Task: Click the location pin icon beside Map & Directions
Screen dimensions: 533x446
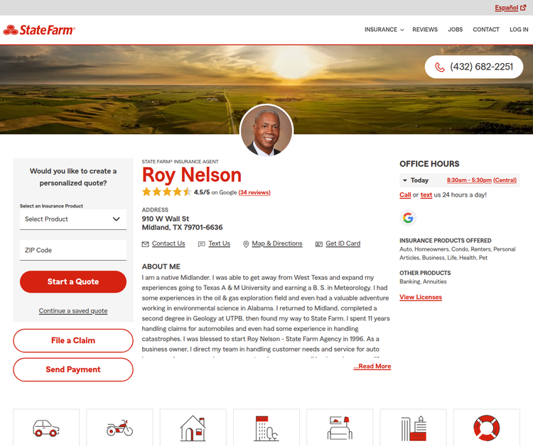Action: 246,244
